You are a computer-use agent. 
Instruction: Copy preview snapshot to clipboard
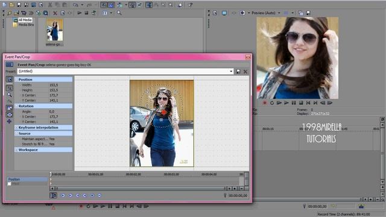click(x=300, y=13)
